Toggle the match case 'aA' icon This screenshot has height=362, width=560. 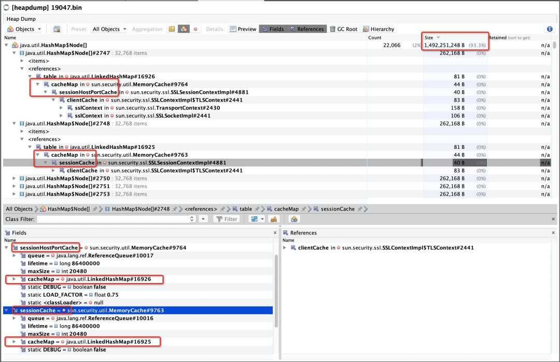point(274,219)
